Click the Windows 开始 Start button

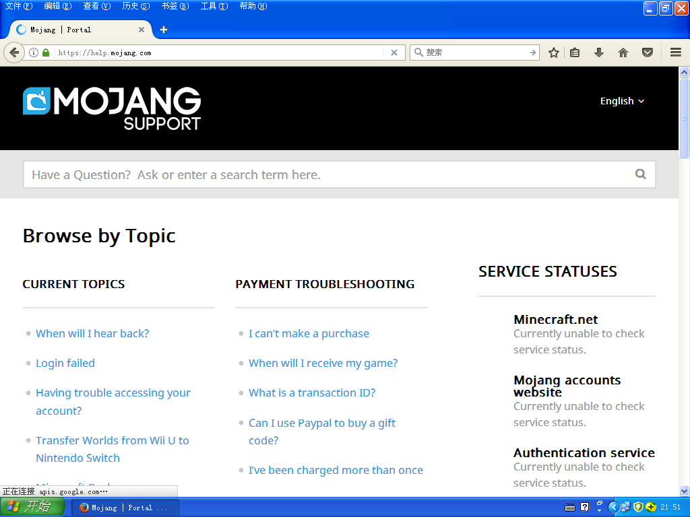[32, 507]
